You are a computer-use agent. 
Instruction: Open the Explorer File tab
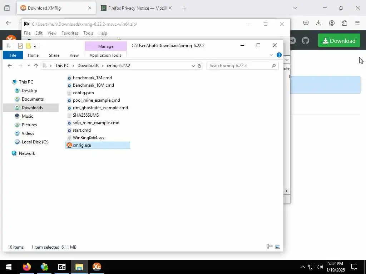coord(13,55)
